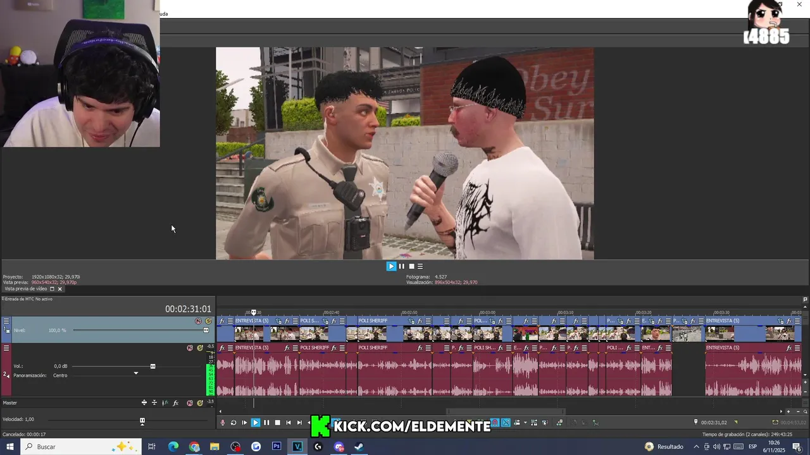Click the Master downmix output icon
The width and height of the screenshot is (810, 455).
click(x=154, y=403)
